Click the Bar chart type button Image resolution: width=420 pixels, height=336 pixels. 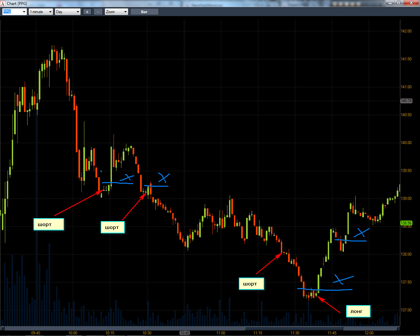pyautogui.click(x=144, y=11)
